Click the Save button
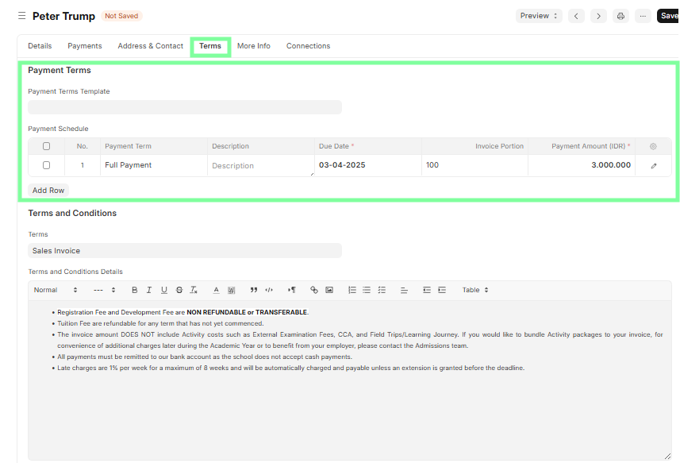 pyautogui.click(x=668, y=16)
